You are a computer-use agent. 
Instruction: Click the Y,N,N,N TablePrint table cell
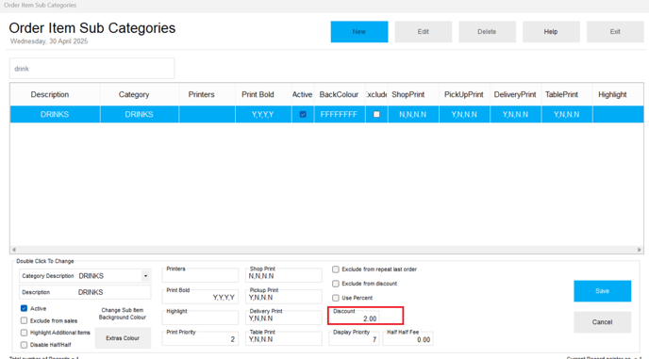[567, 114]
